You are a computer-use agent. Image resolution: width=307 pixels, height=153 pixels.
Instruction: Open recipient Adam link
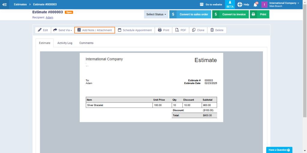coord(49,17)
